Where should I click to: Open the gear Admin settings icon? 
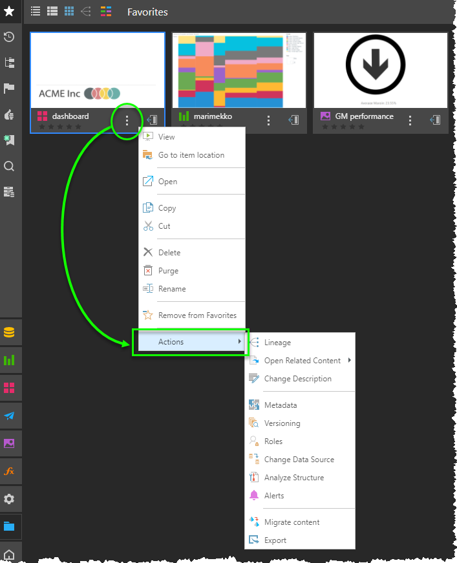pyautogui.click(x=9, y=499)
